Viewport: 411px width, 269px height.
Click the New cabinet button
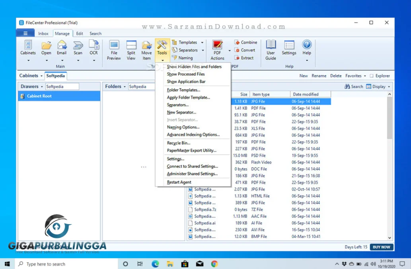click(304, 76)
